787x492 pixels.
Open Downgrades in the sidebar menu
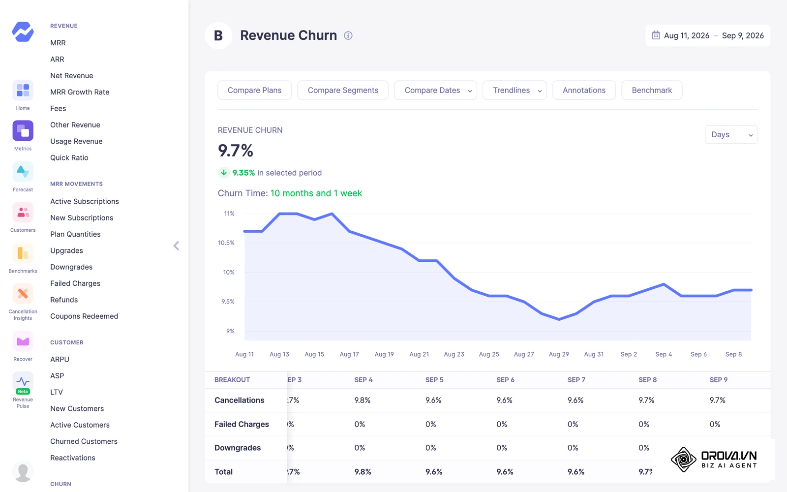pyautogui.click(x=71, y=267)
